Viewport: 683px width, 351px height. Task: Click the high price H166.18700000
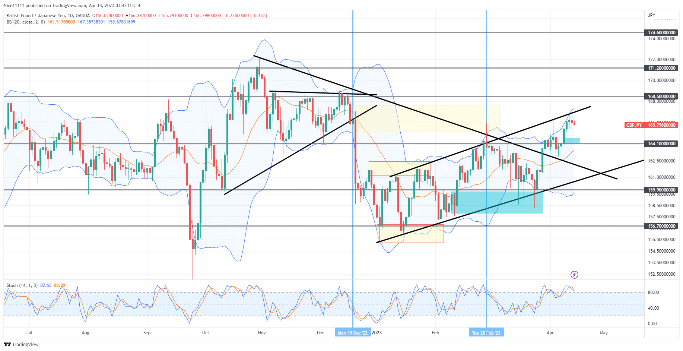[141, 16]
